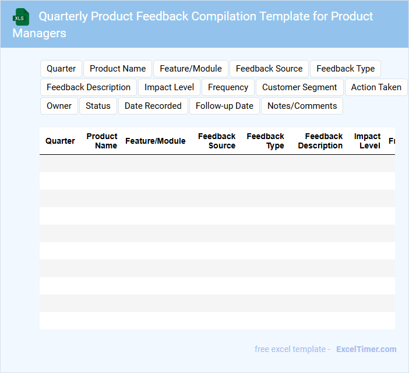The height and width of the screenshot is (373, 409).
Task: Click the green XLS file icon
Action: [22, 17]
